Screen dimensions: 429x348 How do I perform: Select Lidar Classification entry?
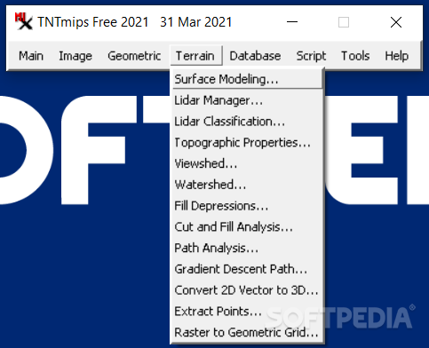point(247,122)
